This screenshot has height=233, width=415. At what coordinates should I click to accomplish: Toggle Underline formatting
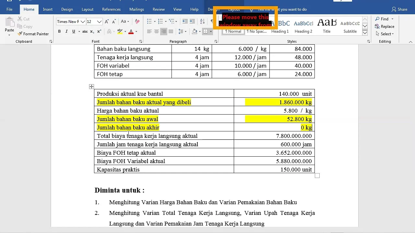(x=74, y=31)
